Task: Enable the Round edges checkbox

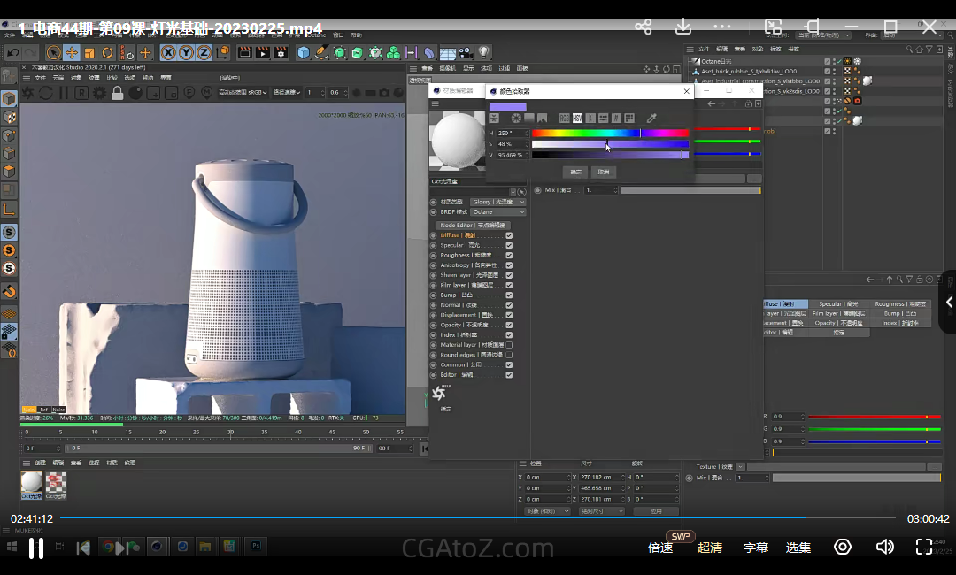Action: [509, 355]
